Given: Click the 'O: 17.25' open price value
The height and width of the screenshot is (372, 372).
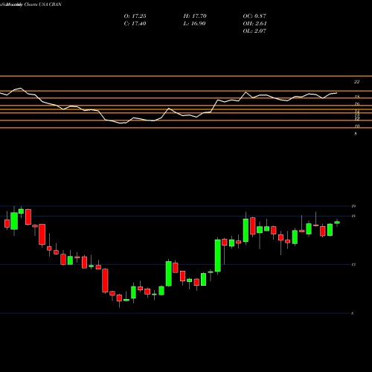Looking at the screenshot, I should (x=135, y=16).
